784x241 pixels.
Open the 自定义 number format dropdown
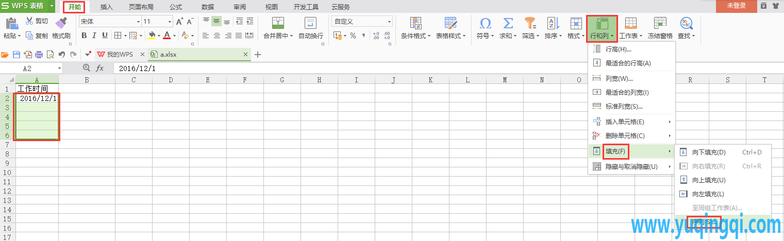pyautogui.click(x=389, y=22)
